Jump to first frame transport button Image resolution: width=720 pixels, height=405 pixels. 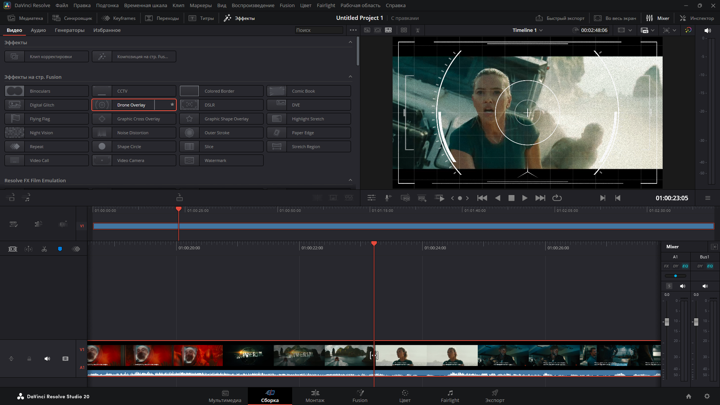coord(482,198)
